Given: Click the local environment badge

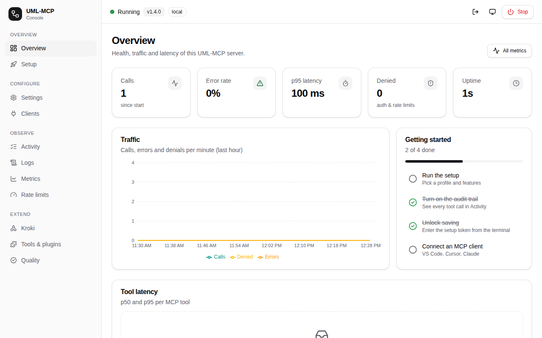Looking at the screenshot, I should (x=177, y=12).
